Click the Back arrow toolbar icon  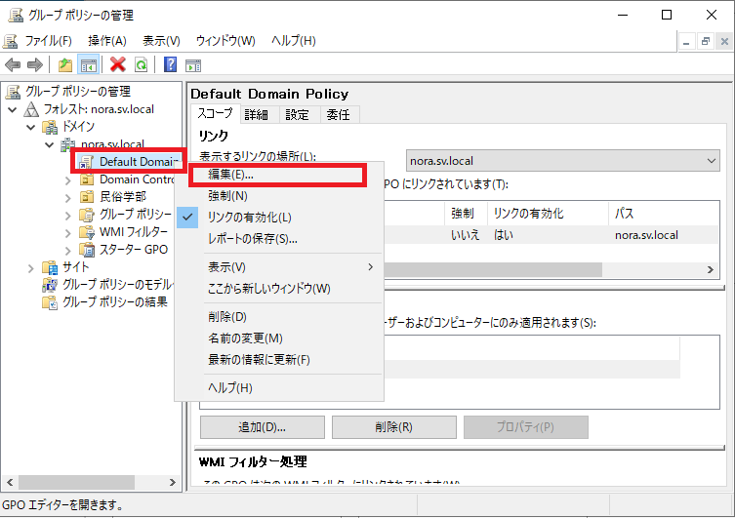coord(13,64)
